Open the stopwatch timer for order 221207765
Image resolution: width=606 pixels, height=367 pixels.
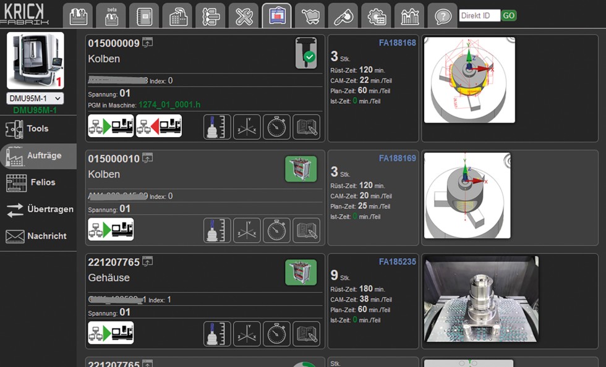pyautogui.click(x=276, y=334)
